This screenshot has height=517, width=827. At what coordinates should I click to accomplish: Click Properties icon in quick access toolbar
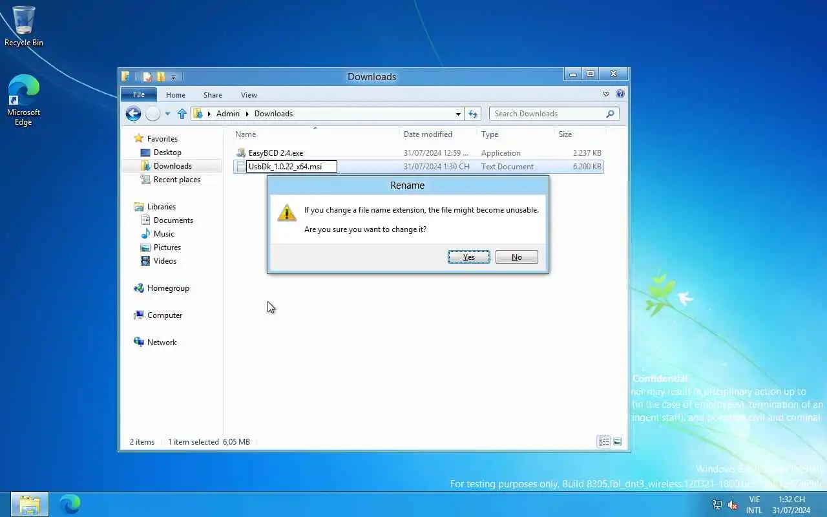tap(147, 77)
